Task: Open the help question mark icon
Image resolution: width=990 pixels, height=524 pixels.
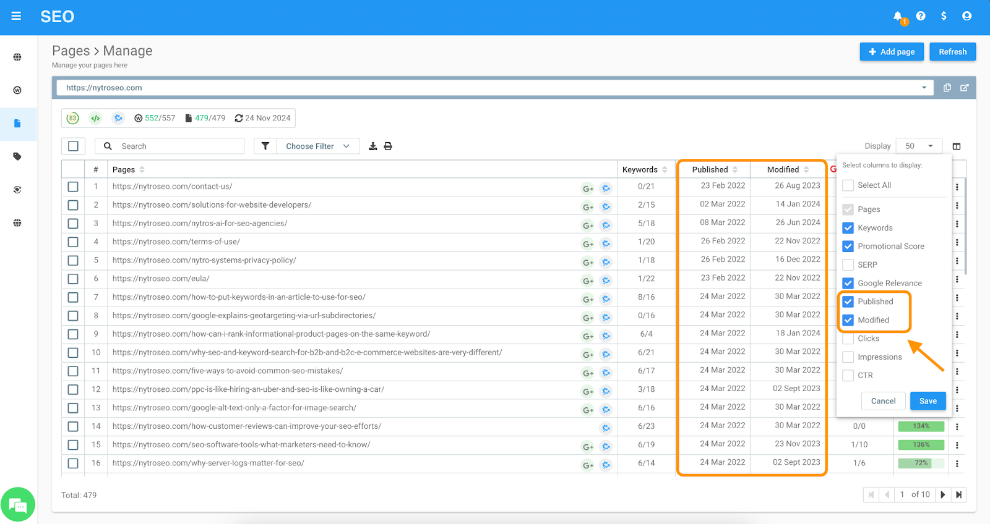Action: tap(921, 16)
